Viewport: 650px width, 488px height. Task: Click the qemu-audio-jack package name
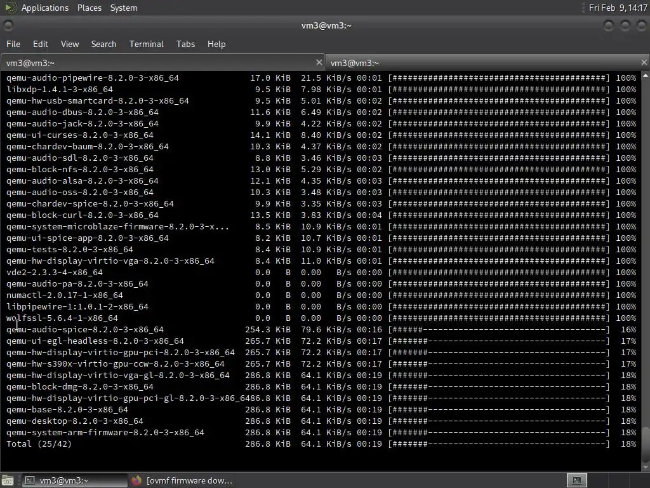pyautogui.click(x=82, y=124)
